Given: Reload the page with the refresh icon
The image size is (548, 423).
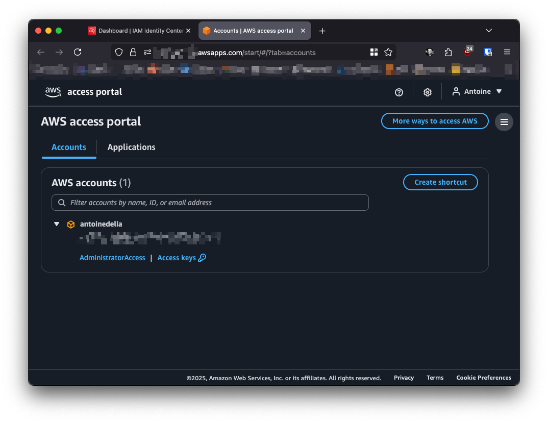Looking at the screenshot, I should tap(78, 52).
